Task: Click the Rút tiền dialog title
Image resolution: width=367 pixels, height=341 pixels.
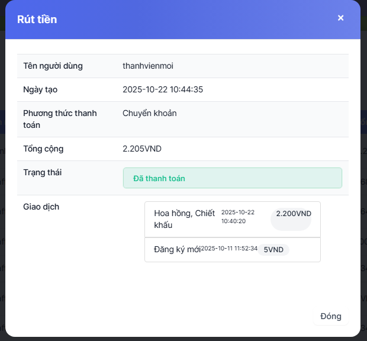Action: (x=37, y=19)
